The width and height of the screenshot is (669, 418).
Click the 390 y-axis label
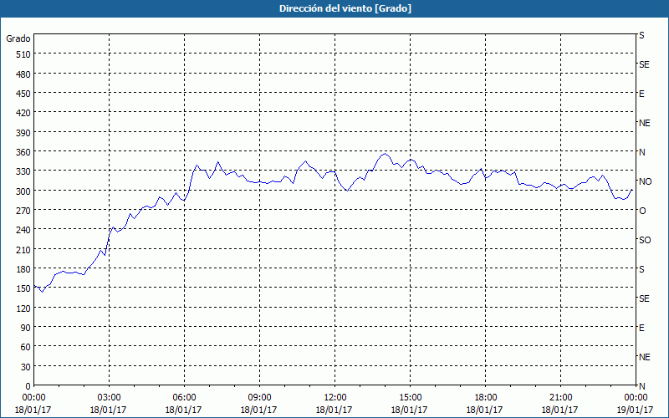pos(24,133)
